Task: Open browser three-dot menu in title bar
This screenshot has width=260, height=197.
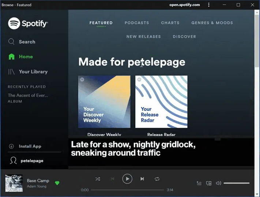Action: tap(209, 5)
